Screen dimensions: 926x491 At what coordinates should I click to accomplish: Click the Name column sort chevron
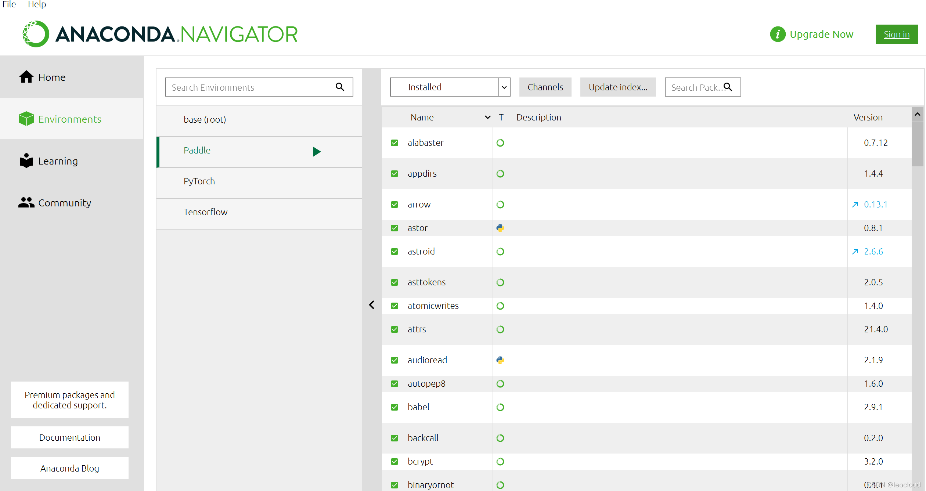(487, 117)
